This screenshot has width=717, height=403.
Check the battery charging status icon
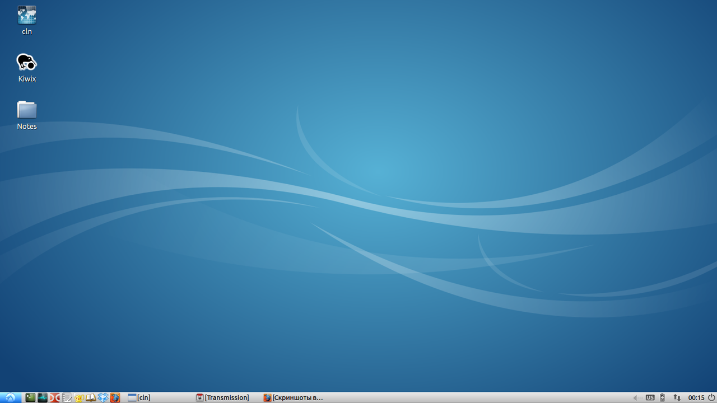(663, 397)
